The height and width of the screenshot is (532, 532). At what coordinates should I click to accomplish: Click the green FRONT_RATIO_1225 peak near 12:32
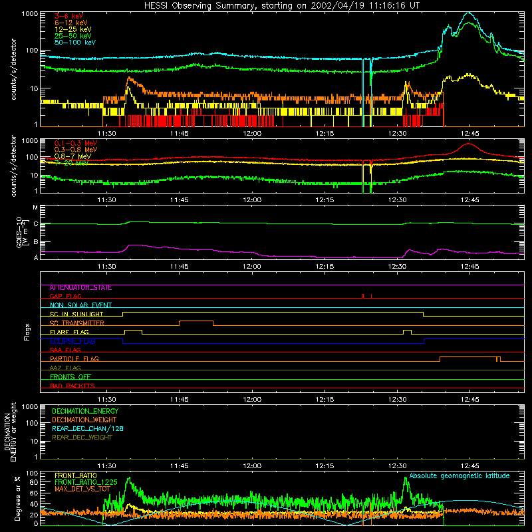406,479
